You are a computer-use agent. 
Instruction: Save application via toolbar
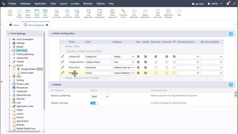[112, 13]
